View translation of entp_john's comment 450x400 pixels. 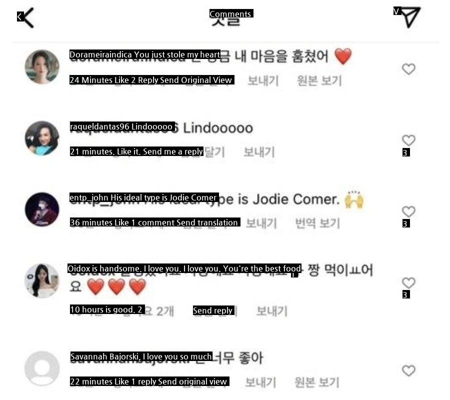point(317,223)
